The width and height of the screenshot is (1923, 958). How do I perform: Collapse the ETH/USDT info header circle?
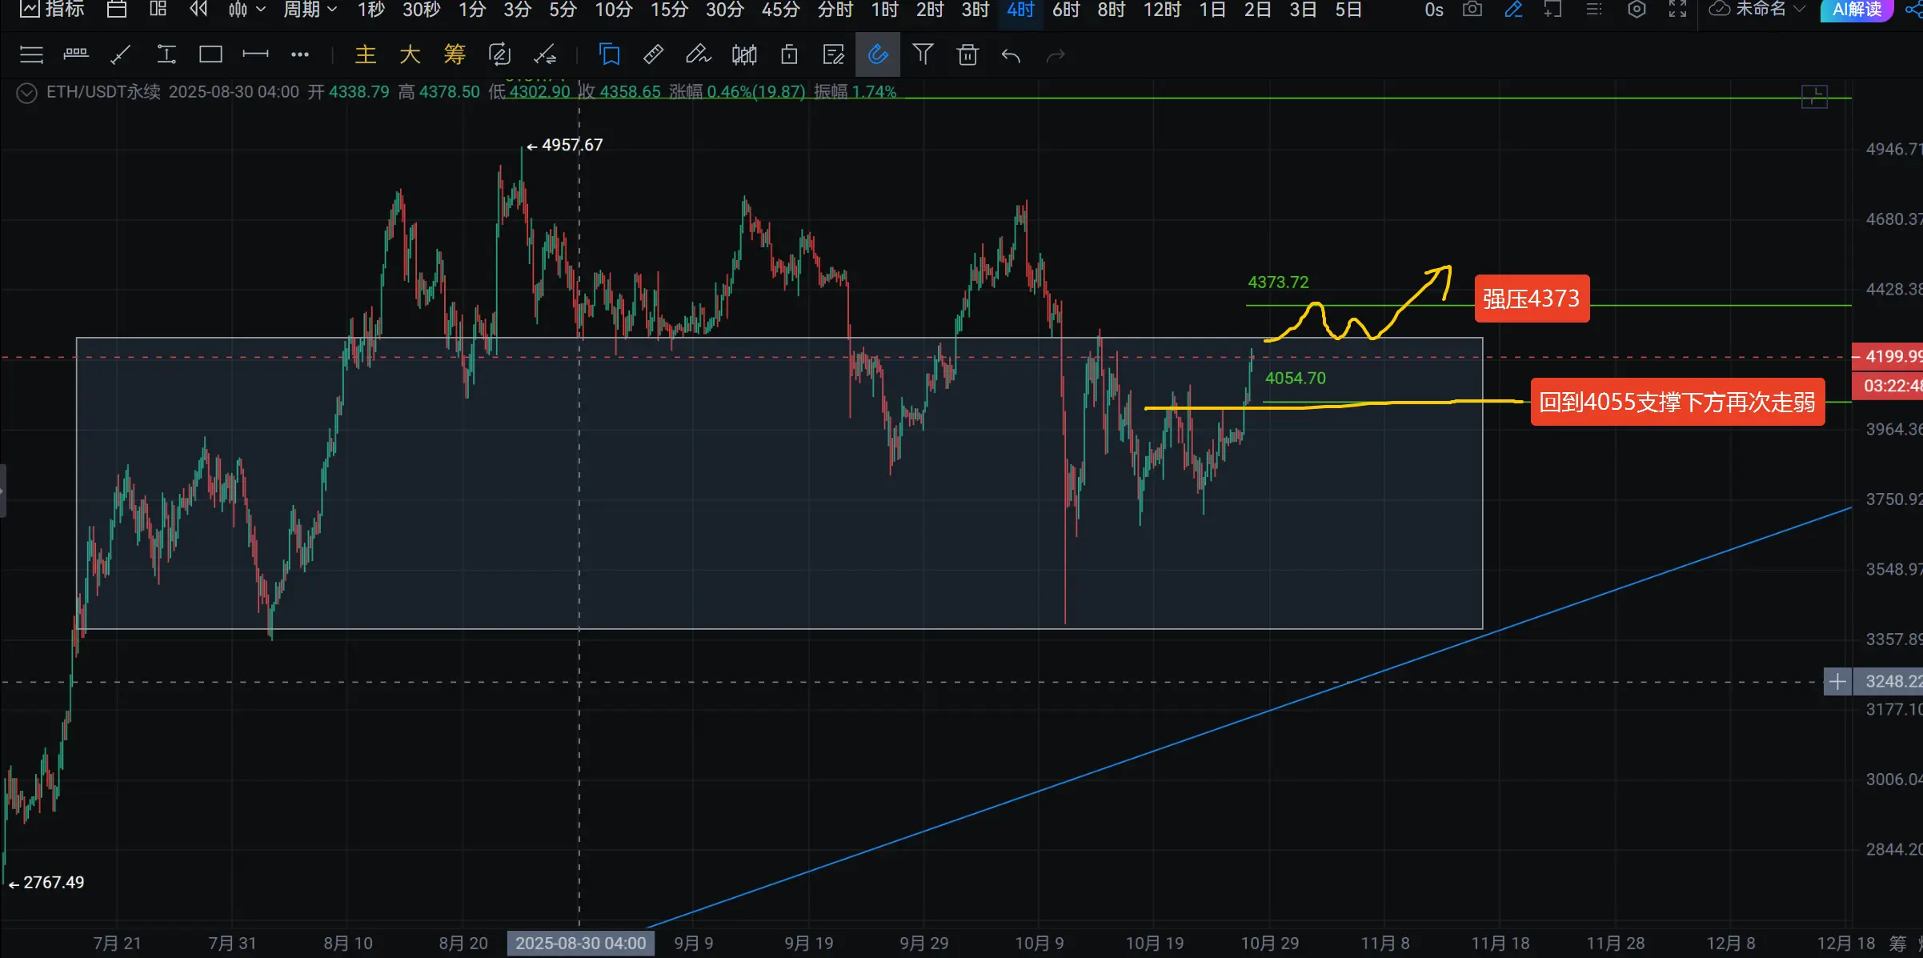tap(26, 93)
